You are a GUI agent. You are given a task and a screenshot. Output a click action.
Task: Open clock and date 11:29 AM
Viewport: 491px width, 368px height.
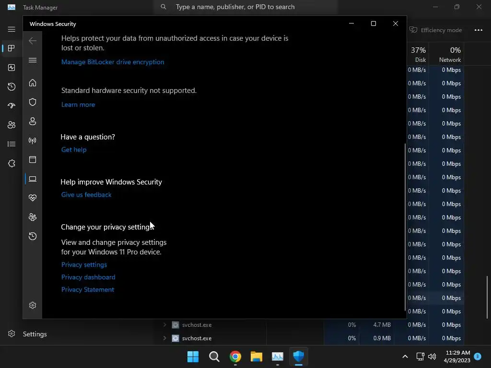[x=457, y=356]
